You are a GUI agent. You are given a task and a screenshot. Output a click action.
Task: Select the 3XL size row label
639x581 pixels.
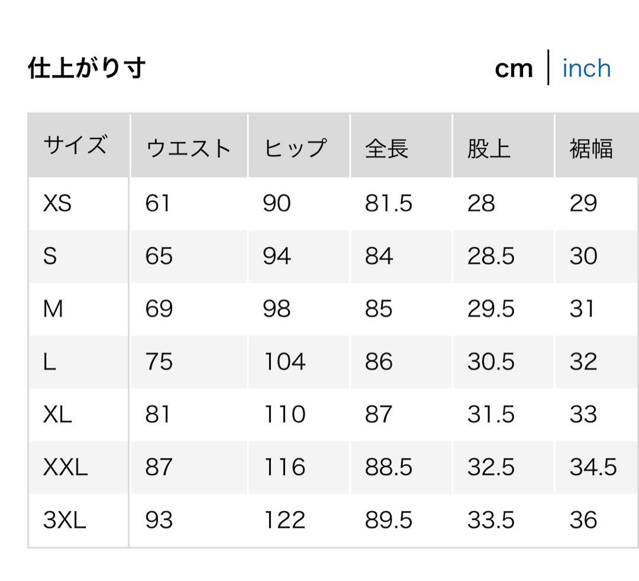point(64,521)
